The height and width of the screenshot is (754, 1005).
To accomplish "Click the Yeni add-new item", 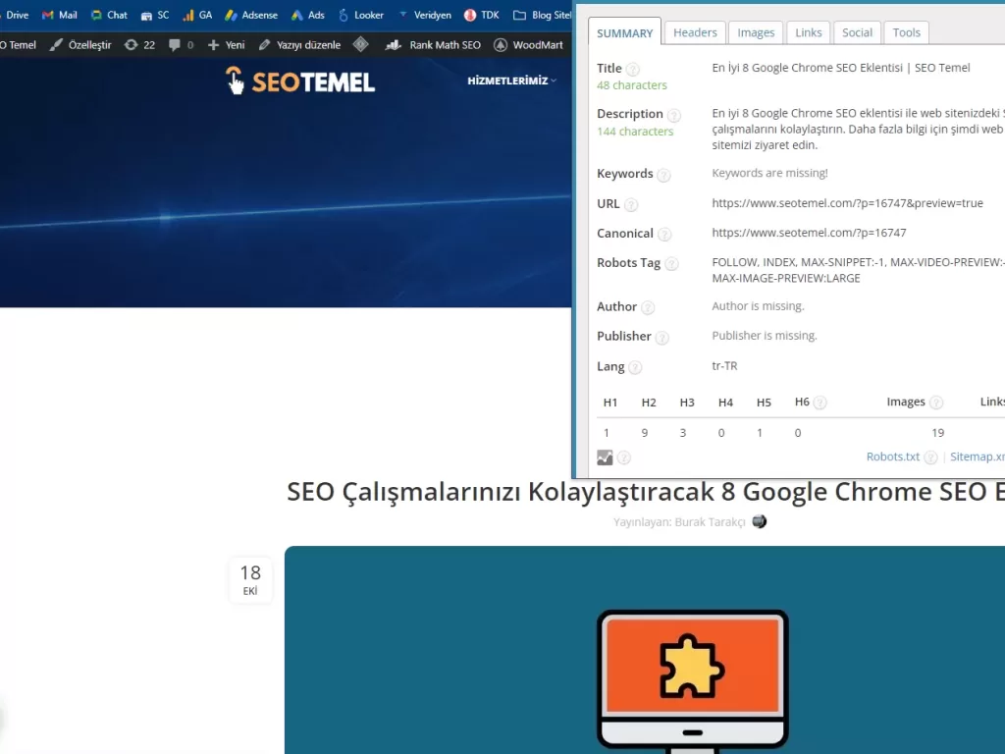I will [227, 45].
